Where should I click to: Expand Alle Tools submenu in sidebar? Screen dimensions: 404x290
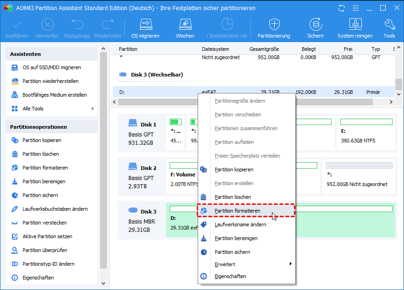[51, 109]
